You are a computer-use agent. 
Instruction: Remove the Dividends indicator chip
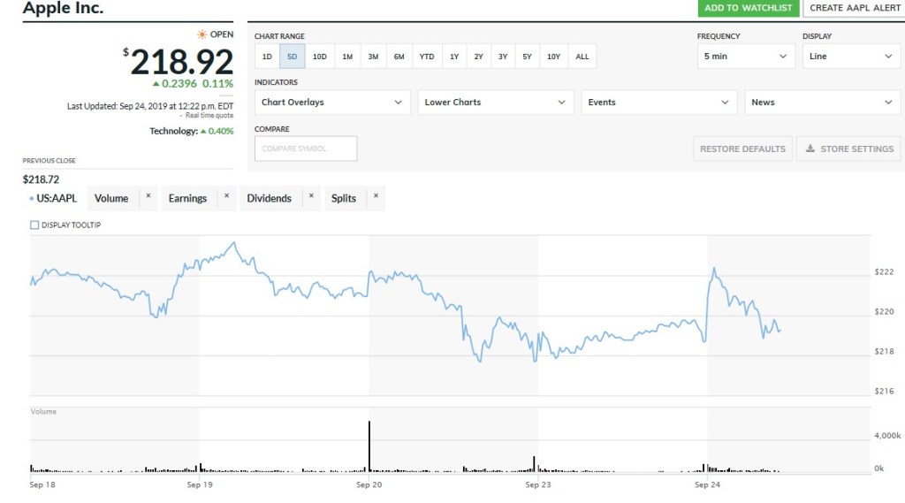click(311, 195)
